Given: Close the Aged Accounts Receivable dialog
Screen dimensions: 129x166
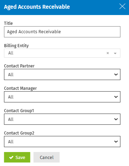Looking at the screenshot, I should pos(122,6).
